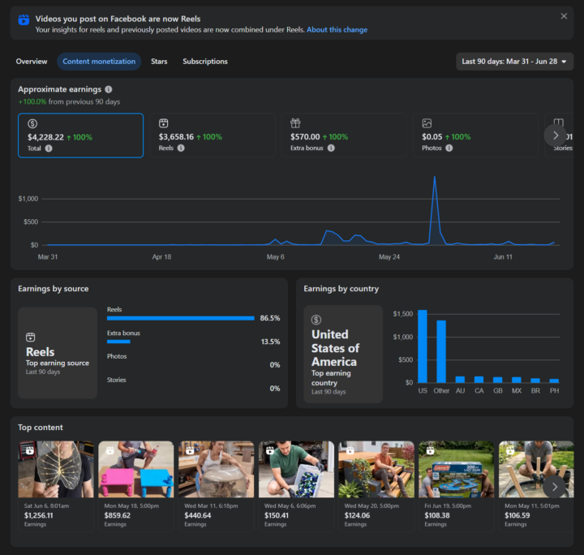Open the Mon May 18 pink and blue tables thumbnail
The width and height of the screenshot is (584, 555).
[136, 469]
